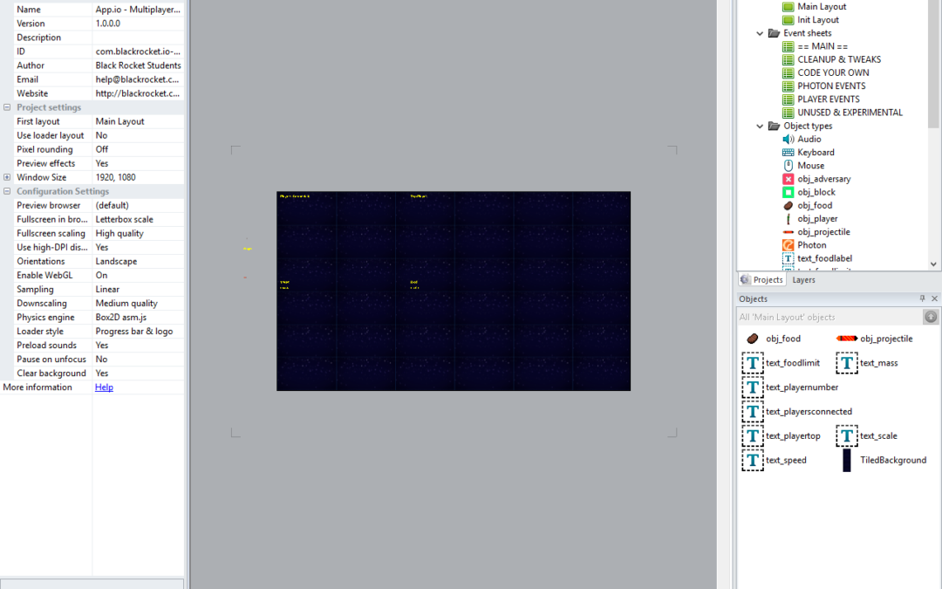Click the Pixel rounding Off value

(139, 150)
